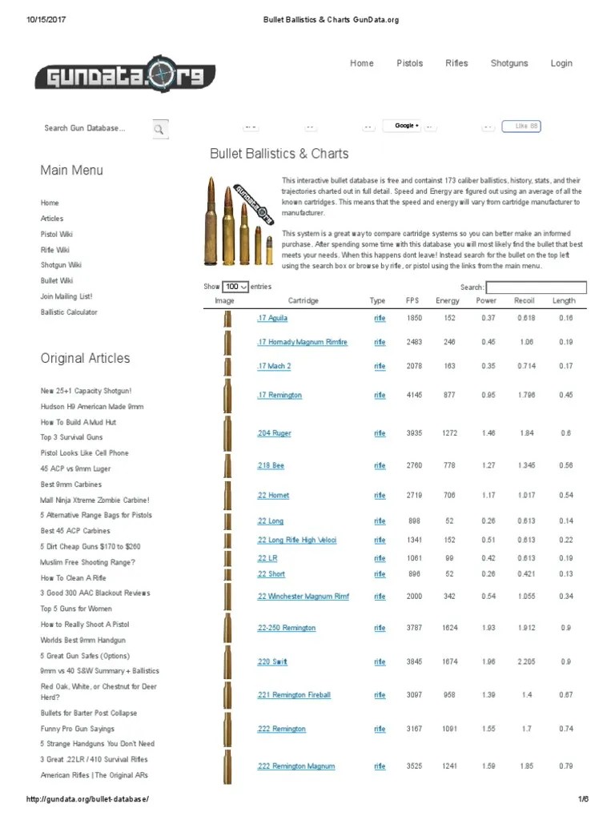
Task: Click the magnifier search icon
Action: 159,129
